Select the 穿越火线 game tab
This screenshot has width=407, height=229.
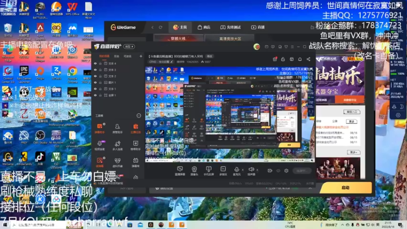[x=178, y=39]
